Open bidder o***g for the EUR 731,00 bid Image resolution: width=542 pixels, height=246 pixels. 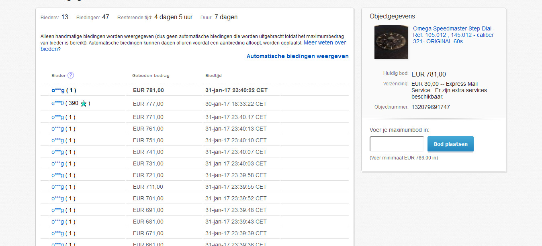point(58,163)
